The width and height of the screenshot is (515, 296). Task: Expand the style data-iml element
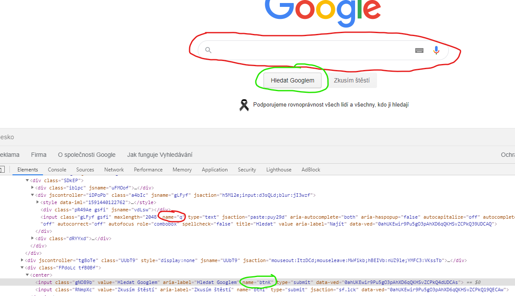pyautogui.click(x=38, y=202)
